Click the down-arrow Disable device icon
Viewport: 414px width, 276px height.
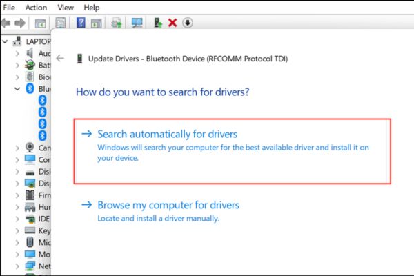click(x=188, y=23)
